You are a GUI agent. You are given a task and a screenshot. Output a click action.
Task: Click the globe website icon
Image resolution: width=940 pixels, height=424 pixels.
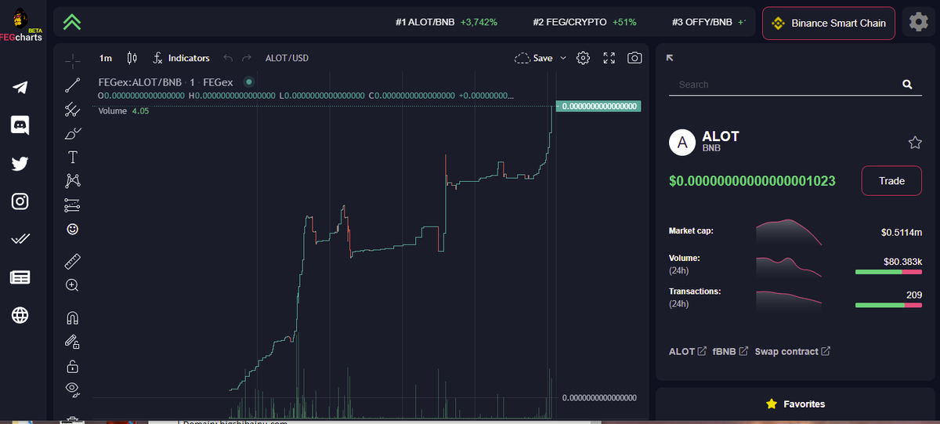[20, 315]
